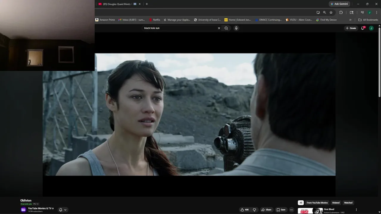Viewport: 381px width, 214px height.
Task: Open First Blood title link
Action: (329, 209)
